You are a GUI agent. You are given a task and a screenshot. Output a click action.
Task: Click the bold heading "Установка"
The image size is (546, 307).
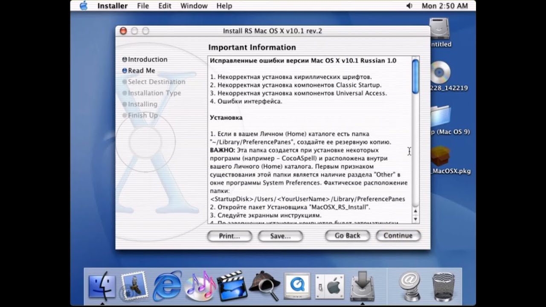[226, 117]
